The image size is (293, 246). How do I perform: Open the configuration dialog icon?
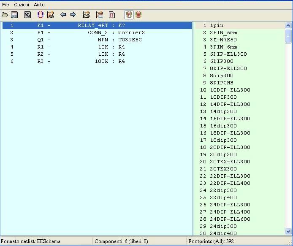[x=27, y=15]
